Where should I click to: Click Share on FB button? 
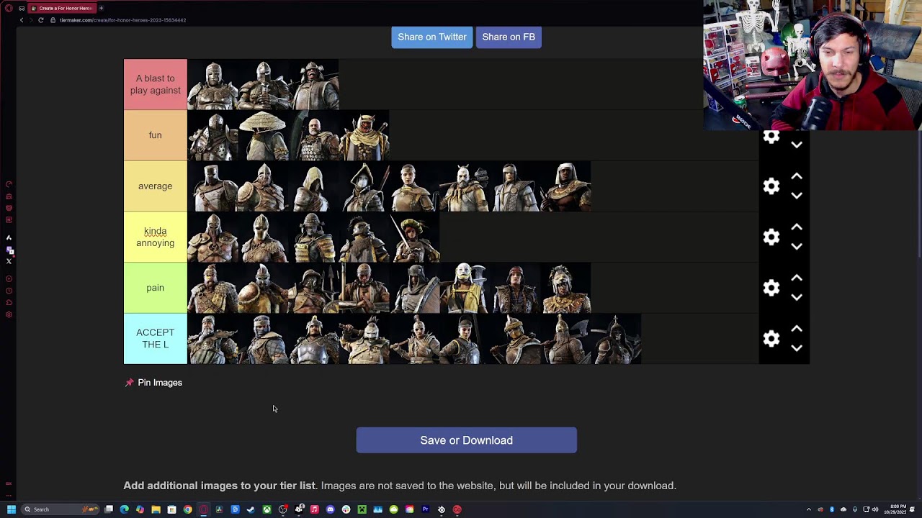[x=509, y=37]
